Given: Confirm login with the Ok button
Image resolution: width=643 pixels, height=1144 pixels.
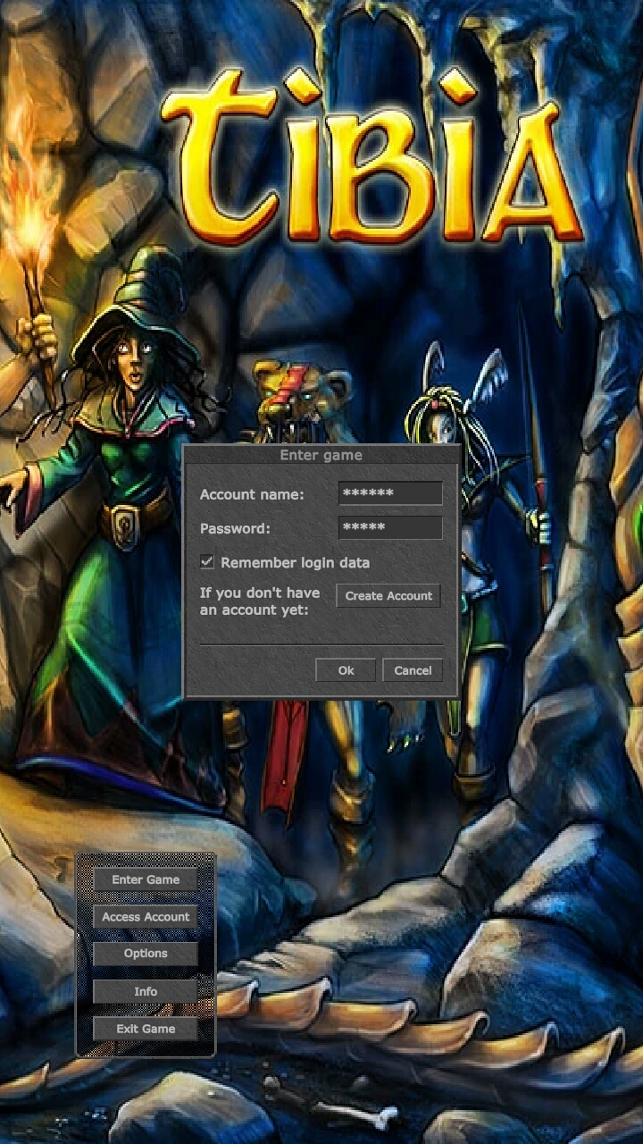Looking at the screenshot, I should click(346, 670).
